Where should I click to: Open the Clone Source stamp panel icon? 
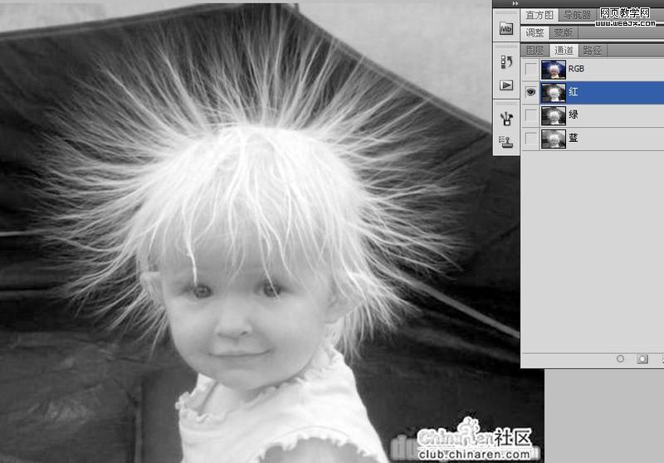pos(505,141)
